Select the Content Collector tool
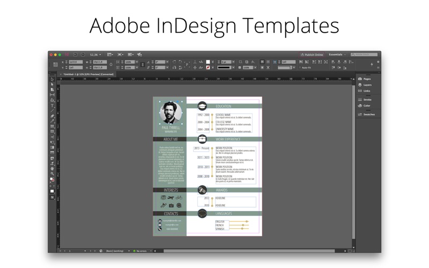Viewport: 429px width, 268px height. click(x=52, y=100)
